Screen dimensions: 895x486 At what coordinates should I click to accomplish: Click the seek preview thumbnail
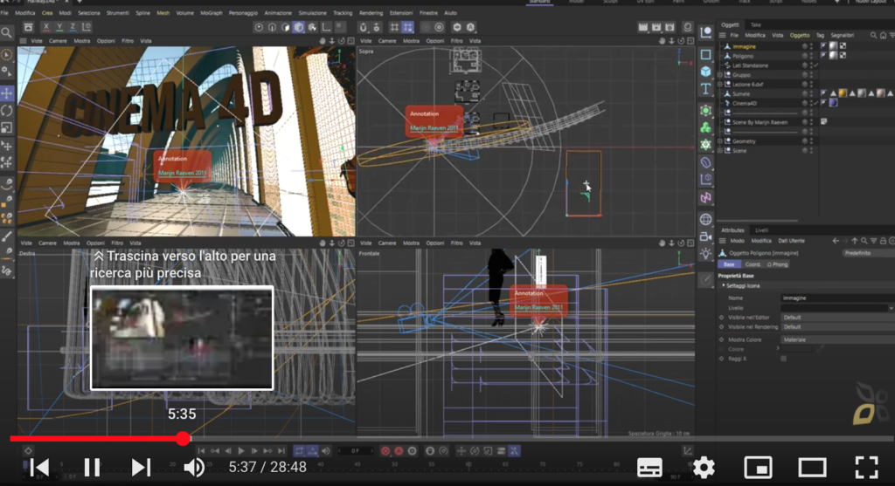[x=182, y=338]
